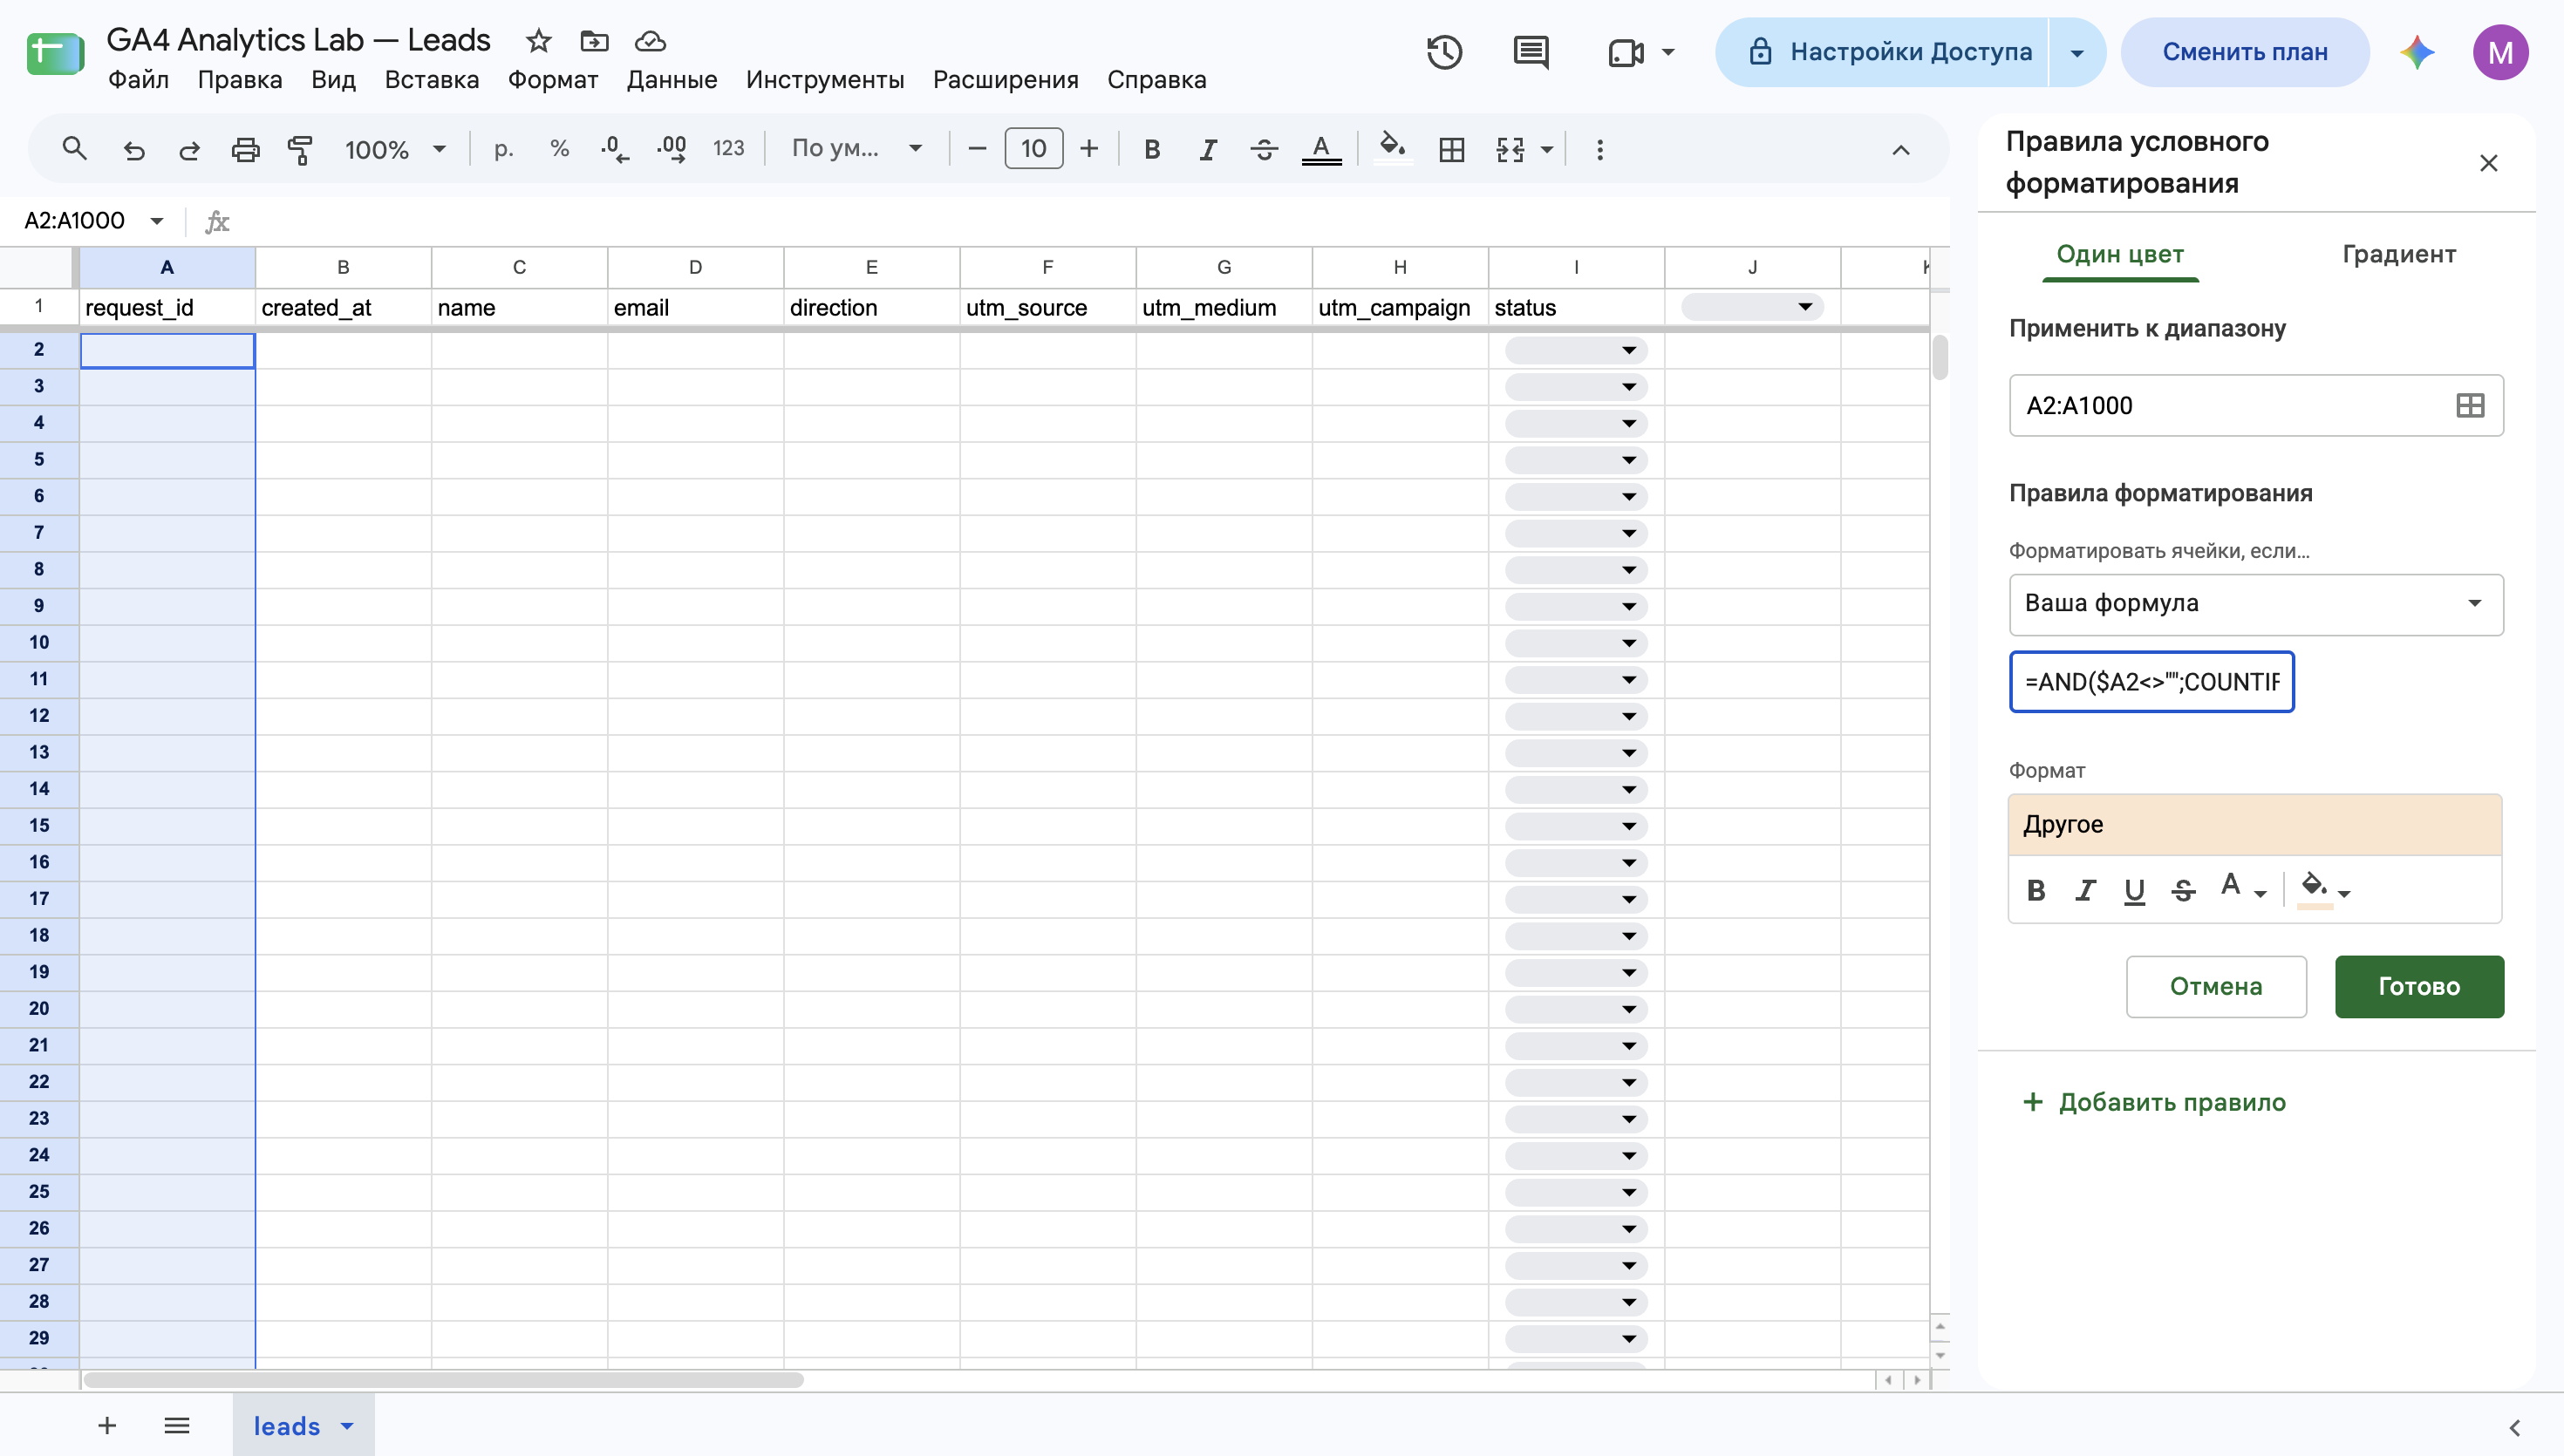Toggle underline in conditional format panel
Screen dimensions: 2564x1456
2134,890
